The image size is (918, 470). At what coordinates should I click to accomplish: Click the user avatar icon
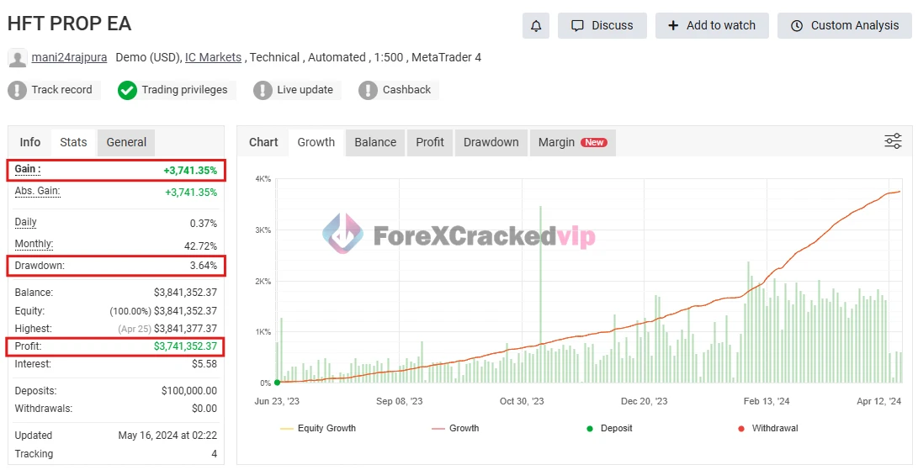18,58
